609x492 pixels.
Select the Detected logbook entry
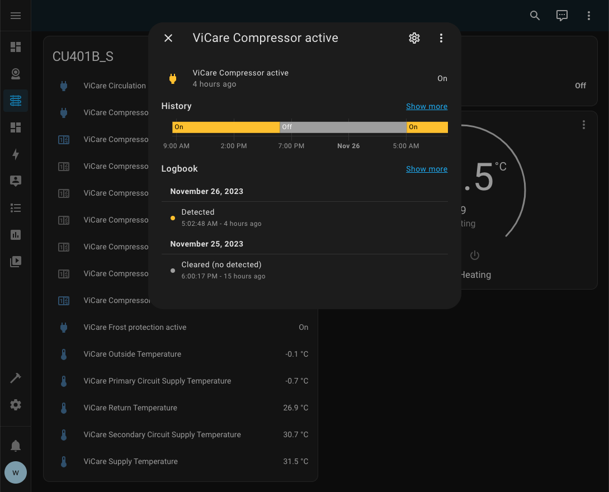[304, 217]
